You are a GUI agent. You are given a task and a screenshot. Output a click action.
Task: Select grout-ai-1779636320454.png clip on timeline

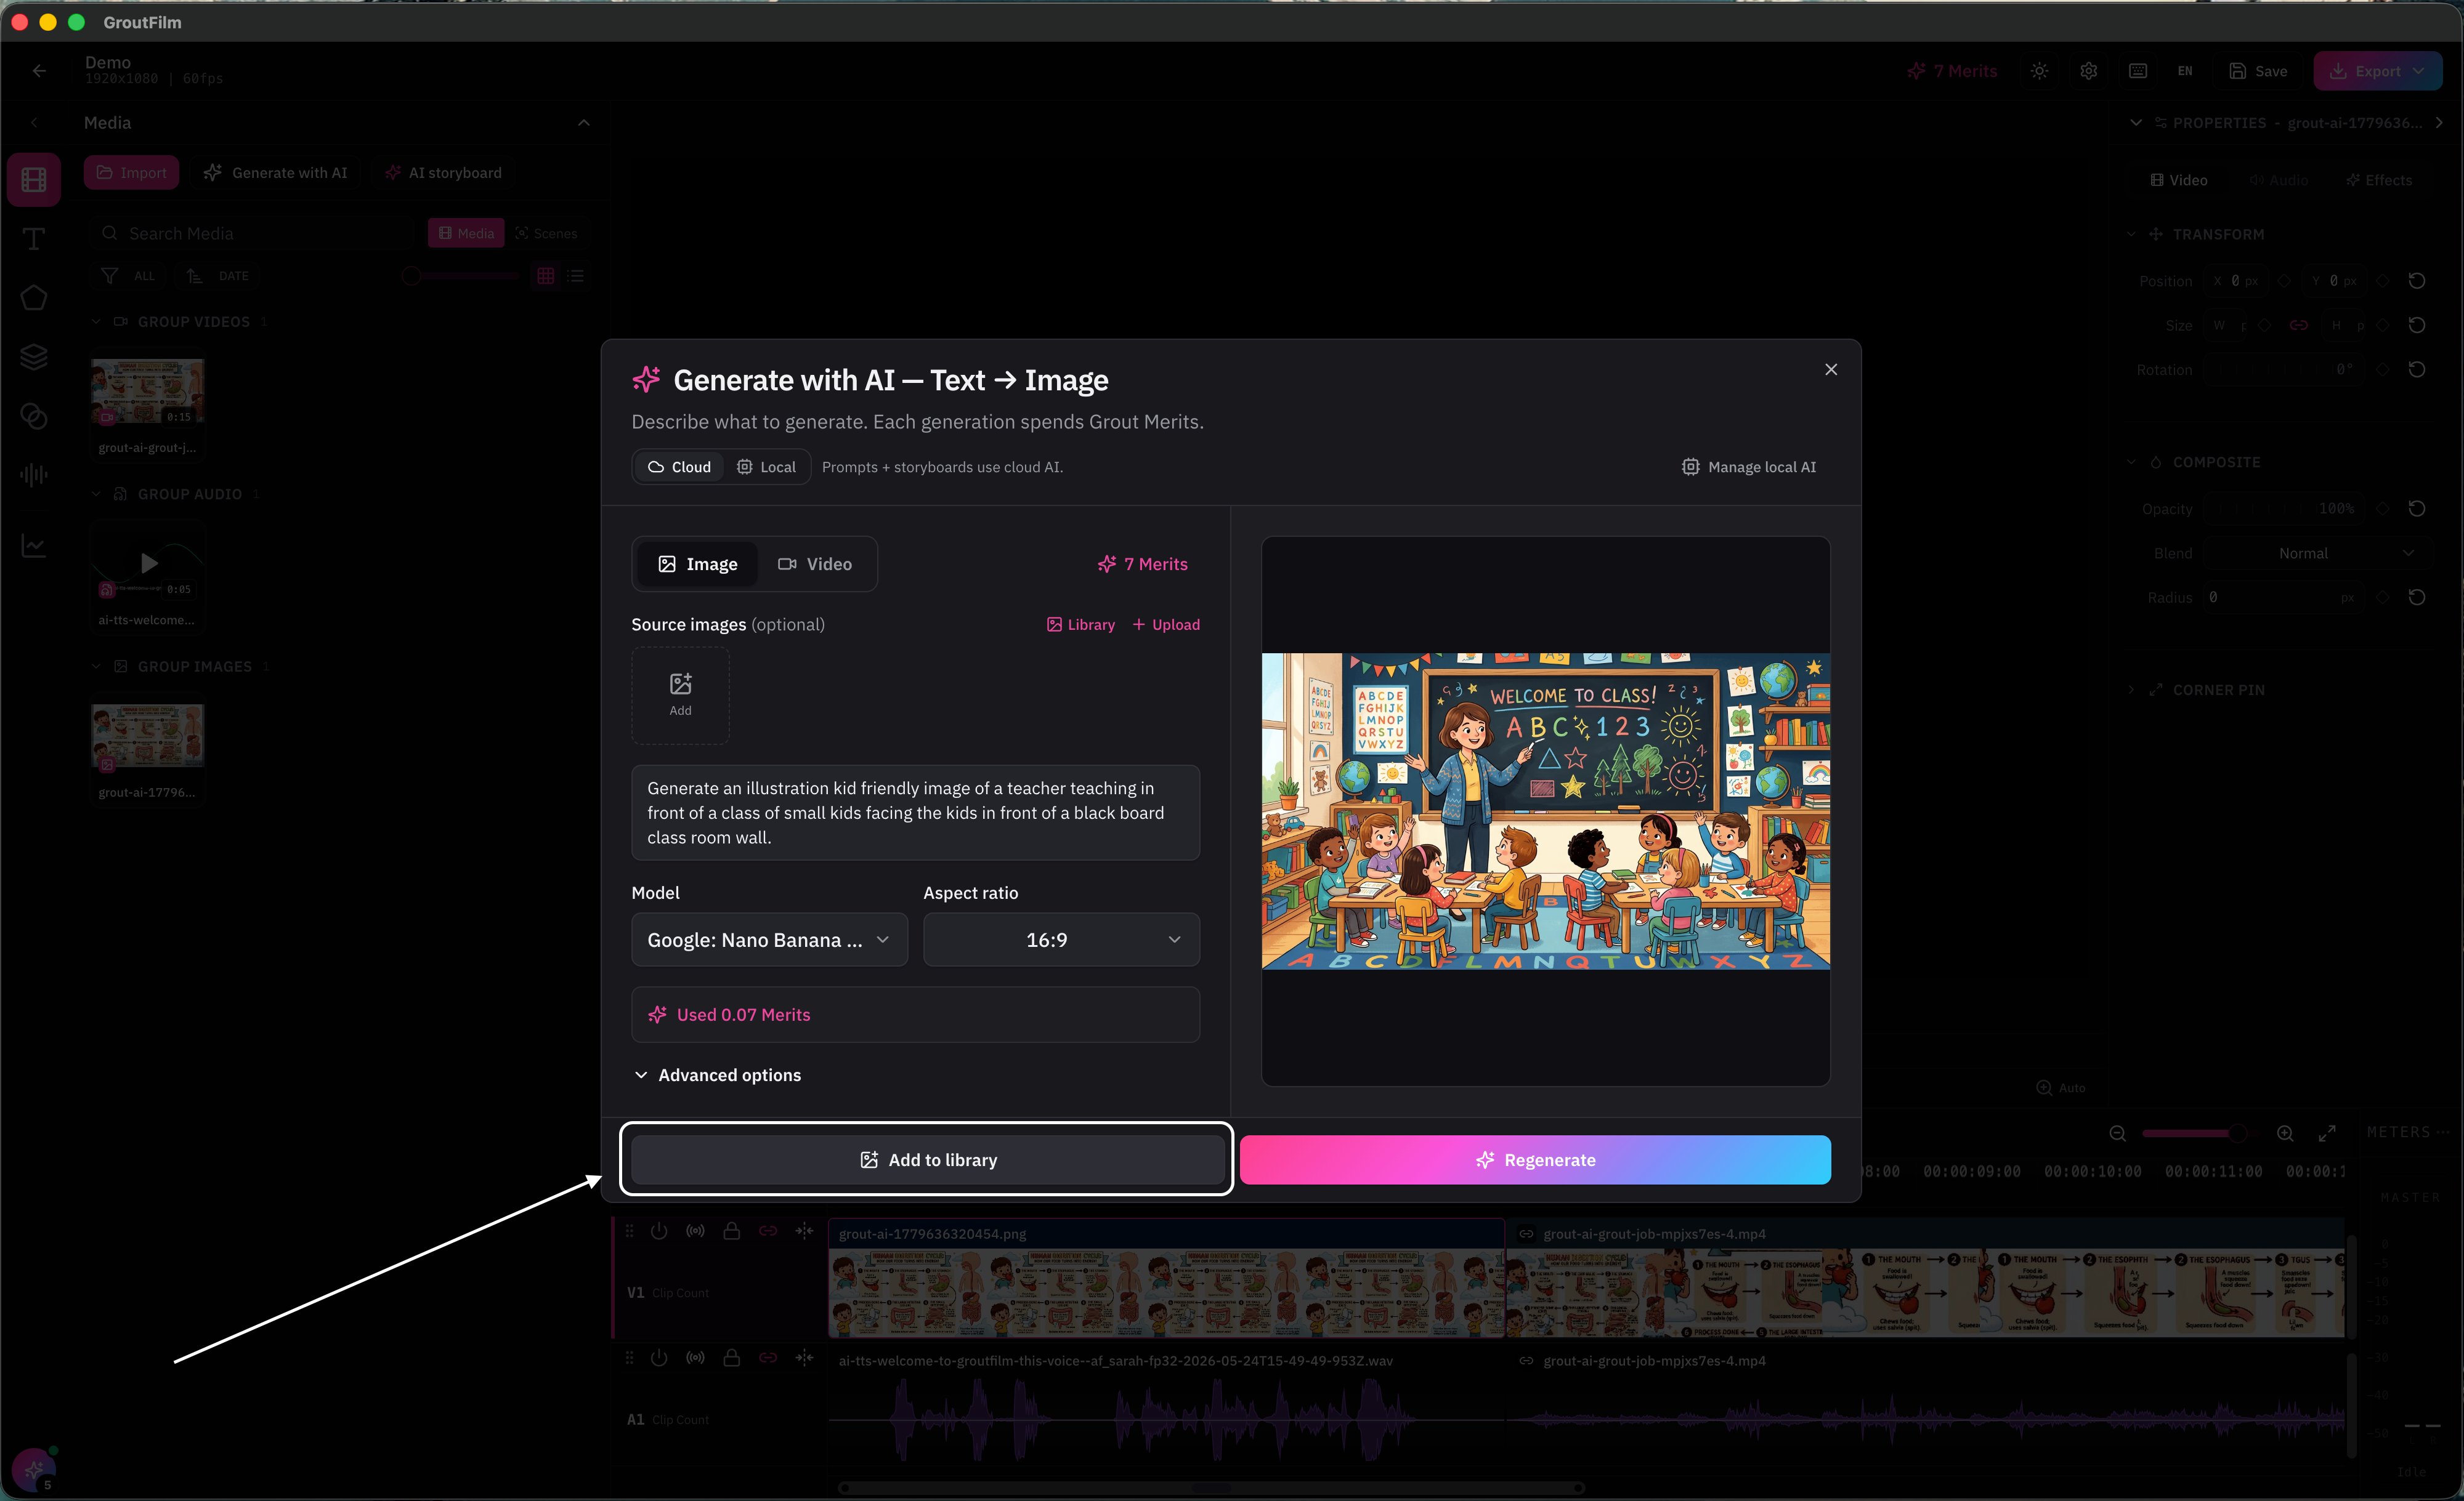(x=1166, y=1278)
